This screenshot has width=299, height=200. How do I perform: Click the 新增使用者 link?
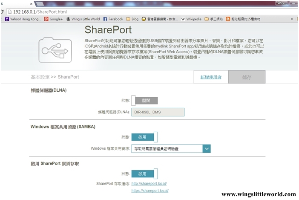pyautogui.click(x=211, y=77)
